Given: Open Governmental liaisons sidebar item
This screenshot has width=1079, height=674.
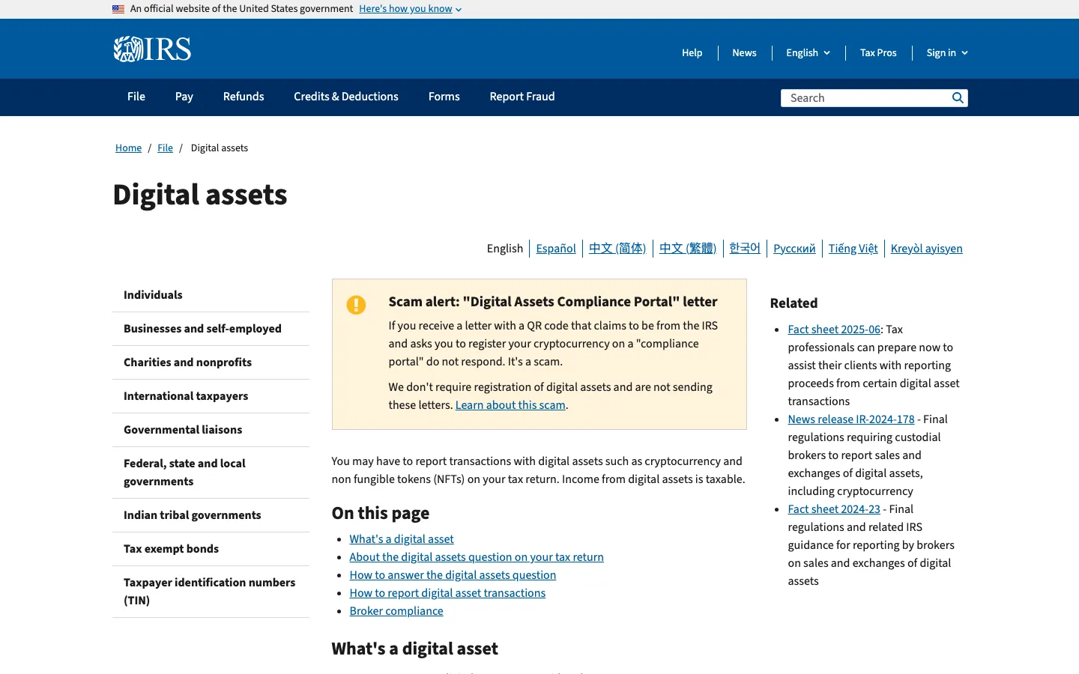Looking at the screenshot, I should (211, 430).
